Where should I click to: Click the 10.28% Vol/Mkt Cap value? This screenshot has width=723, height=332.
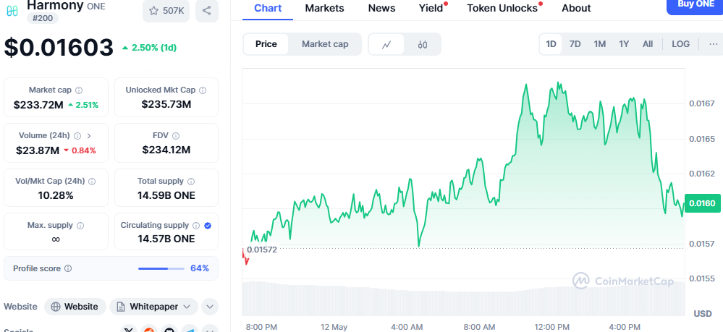(56, 195)
